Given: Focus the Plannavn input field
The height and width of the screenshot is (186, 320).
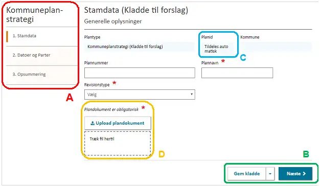Looking at the screenshot, I should [237, 73].
